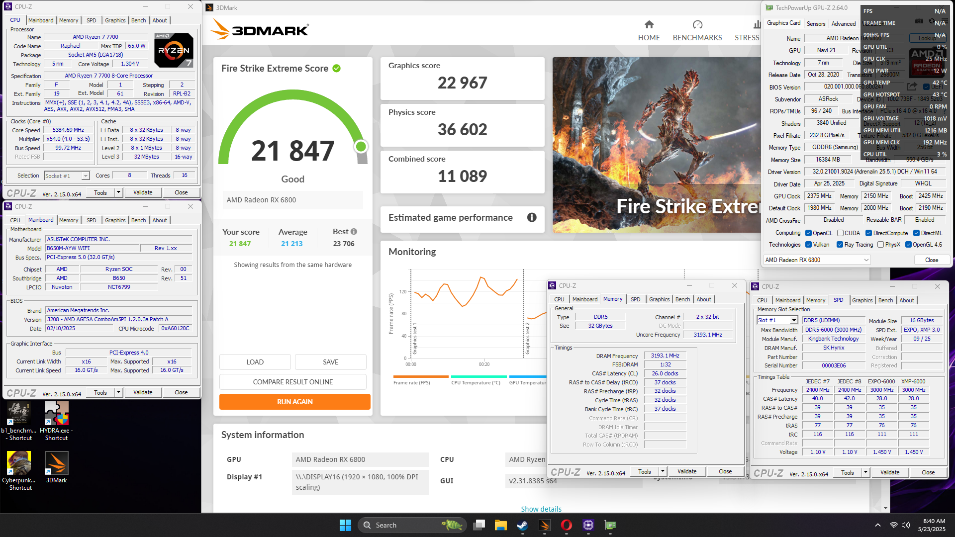
Task: Toggle the Ray Tracing checkbox in GPU-Z
Action: click(840, 245)
